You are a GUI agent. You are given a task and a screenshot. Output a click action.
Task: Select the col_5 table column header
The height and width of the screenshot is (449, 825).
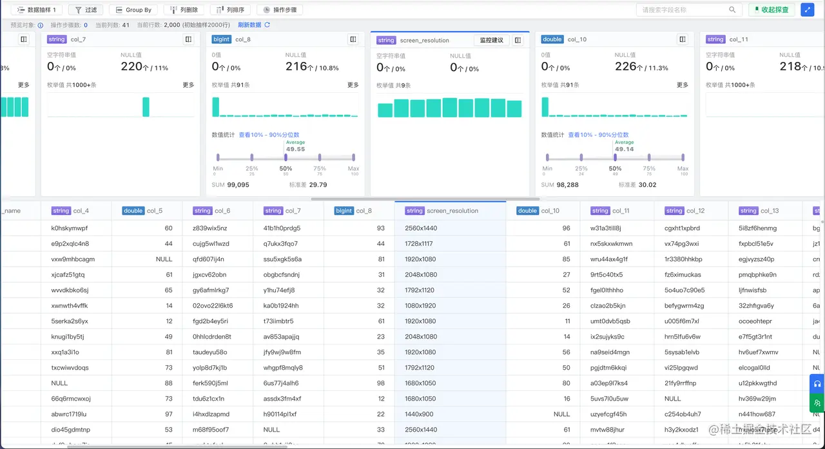(147, 210)
